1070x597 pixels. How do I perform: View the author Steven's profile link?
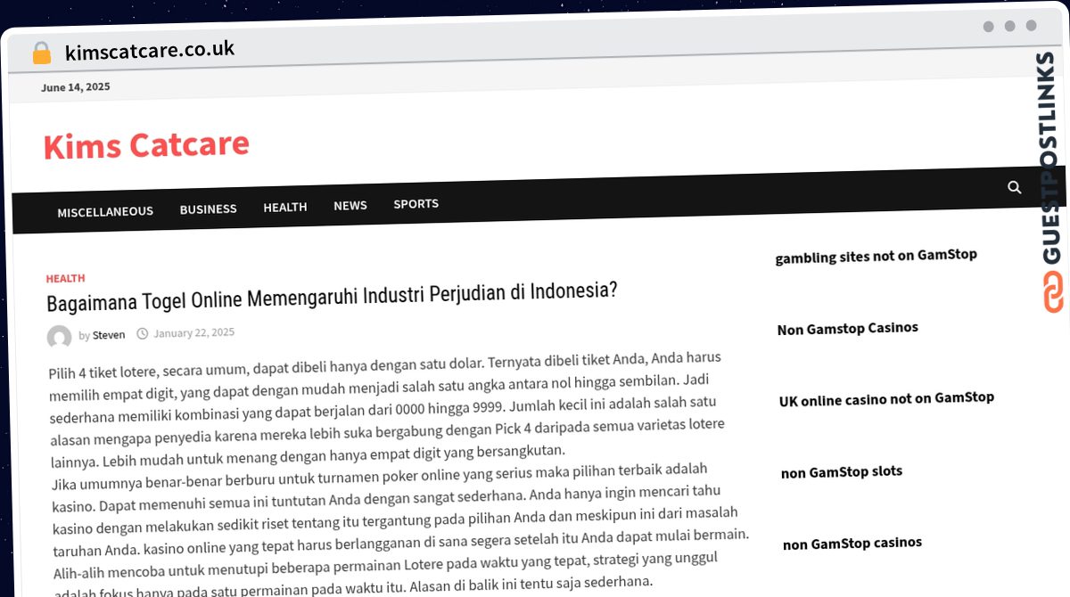click(x=109, y=335)
